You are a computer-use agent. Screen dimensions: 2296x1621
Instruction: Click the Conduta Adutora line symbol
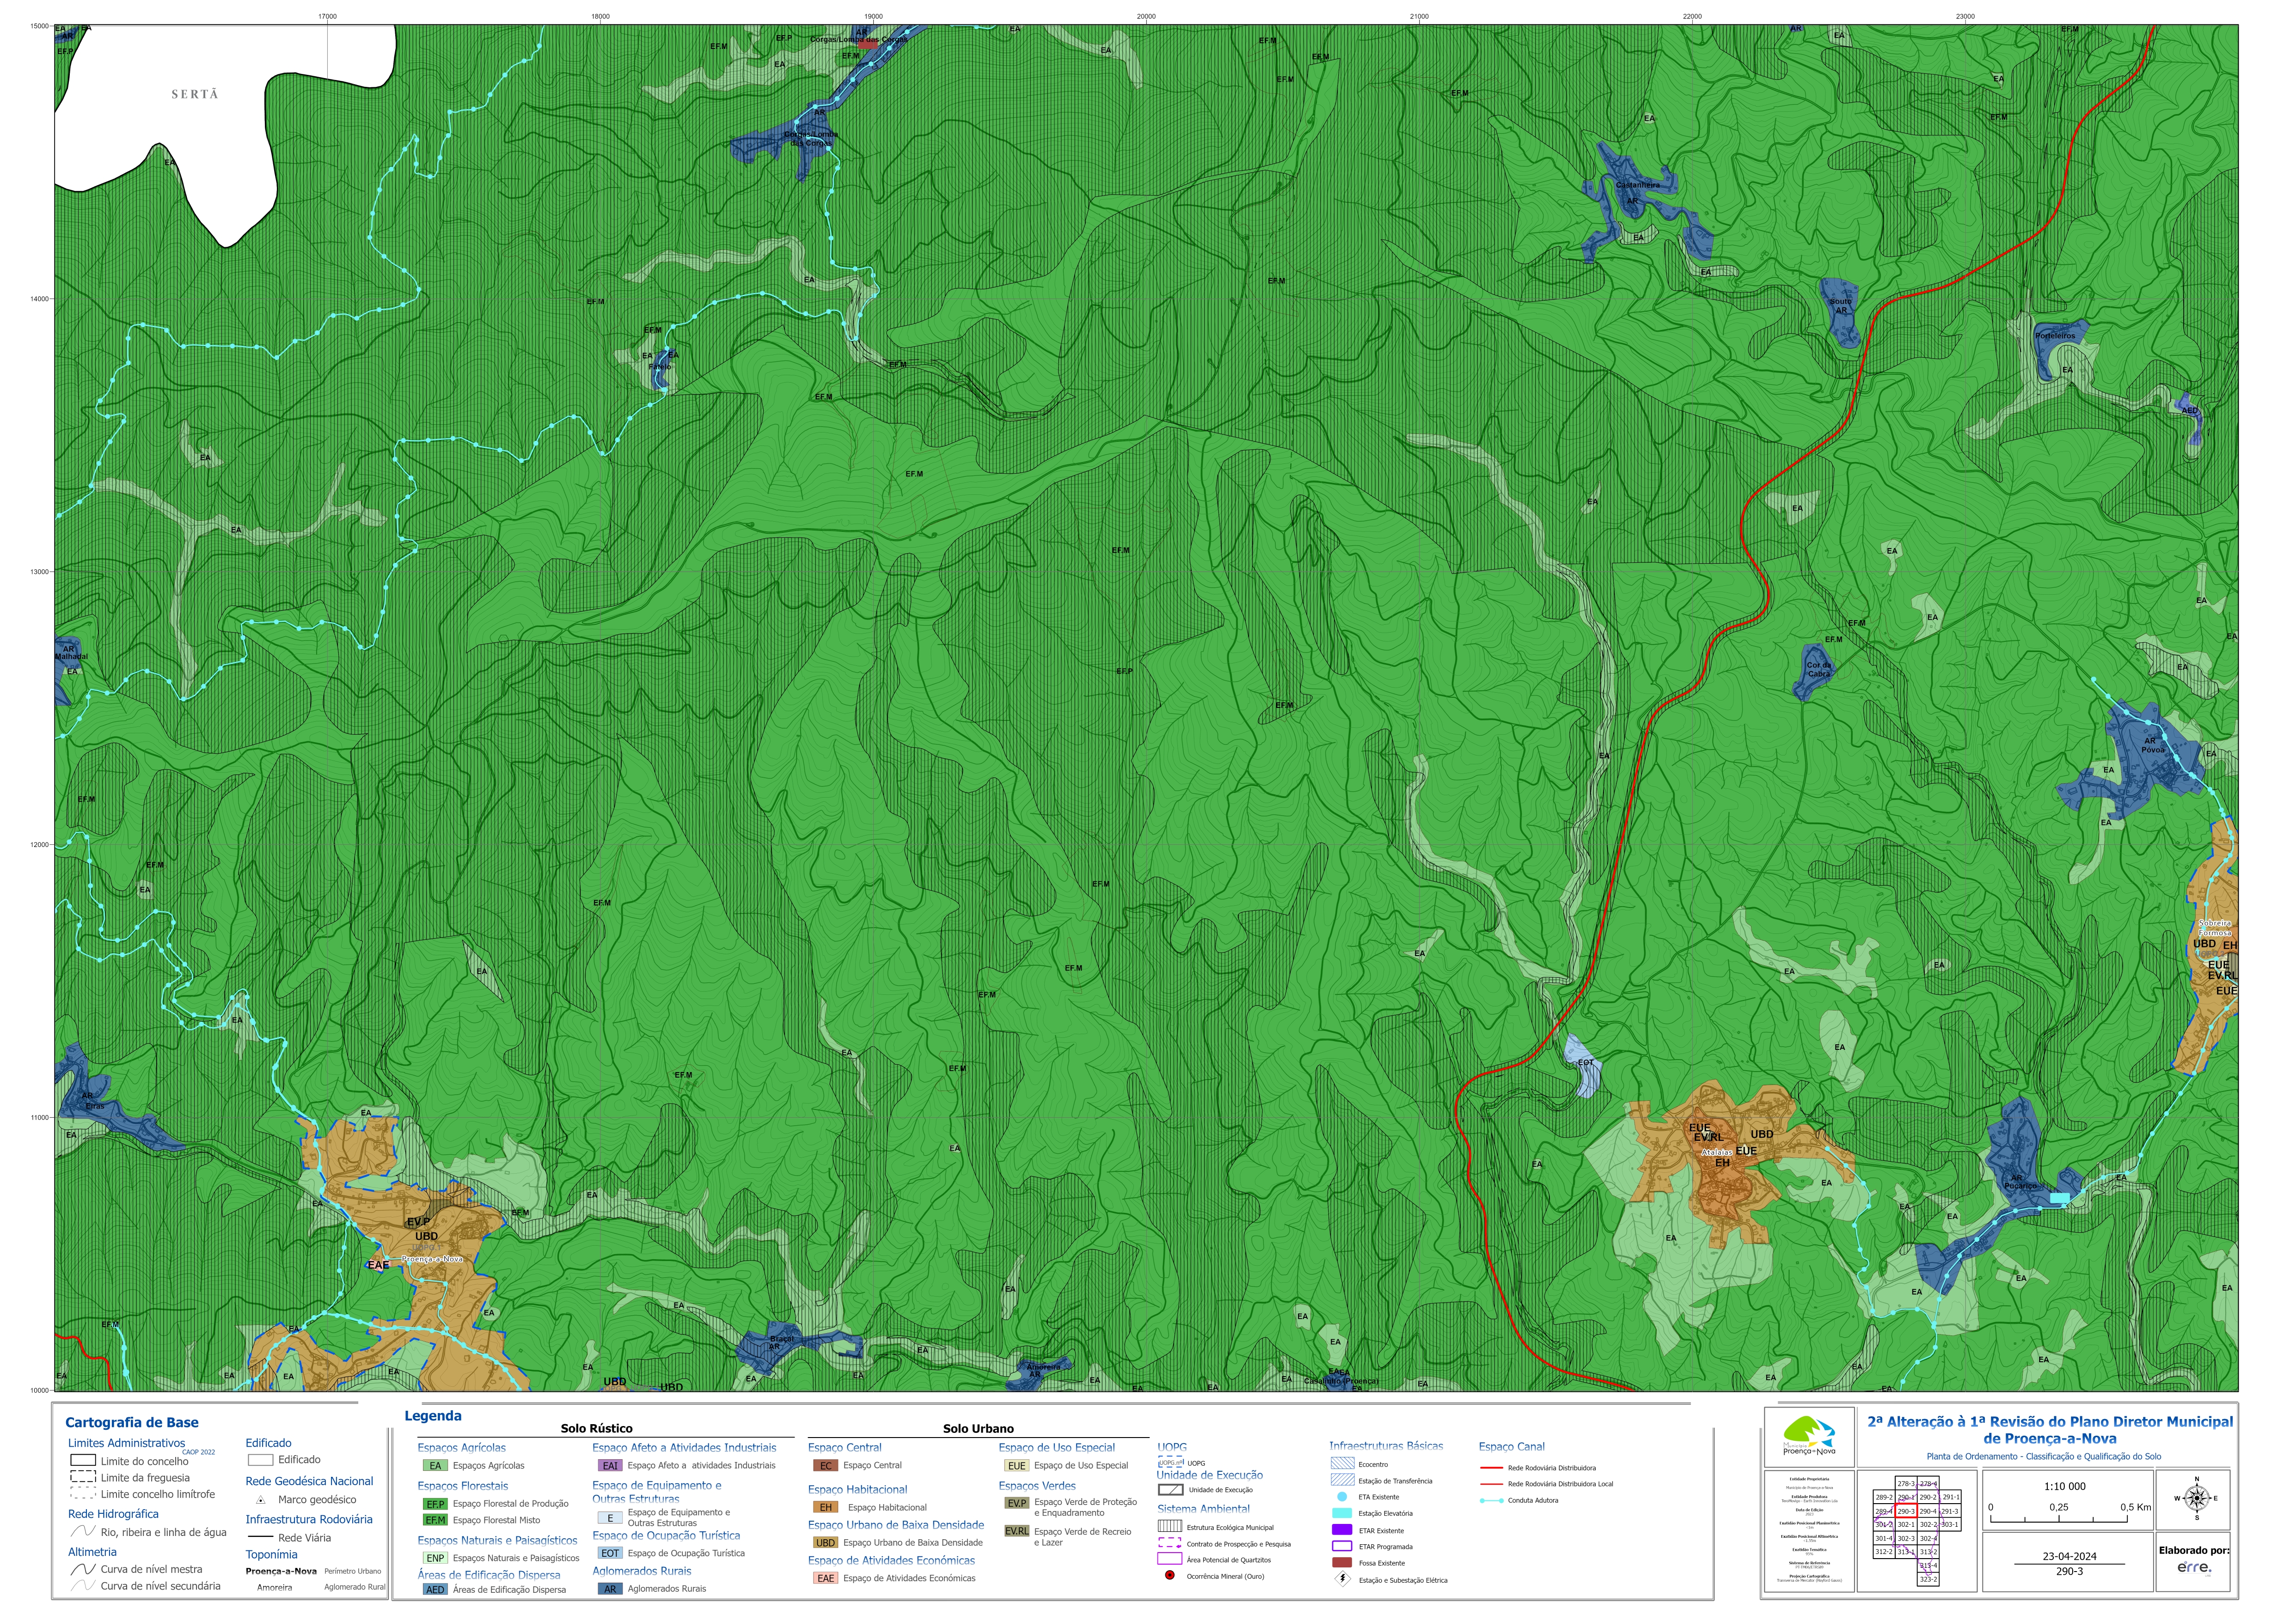pos(1491,1500)
